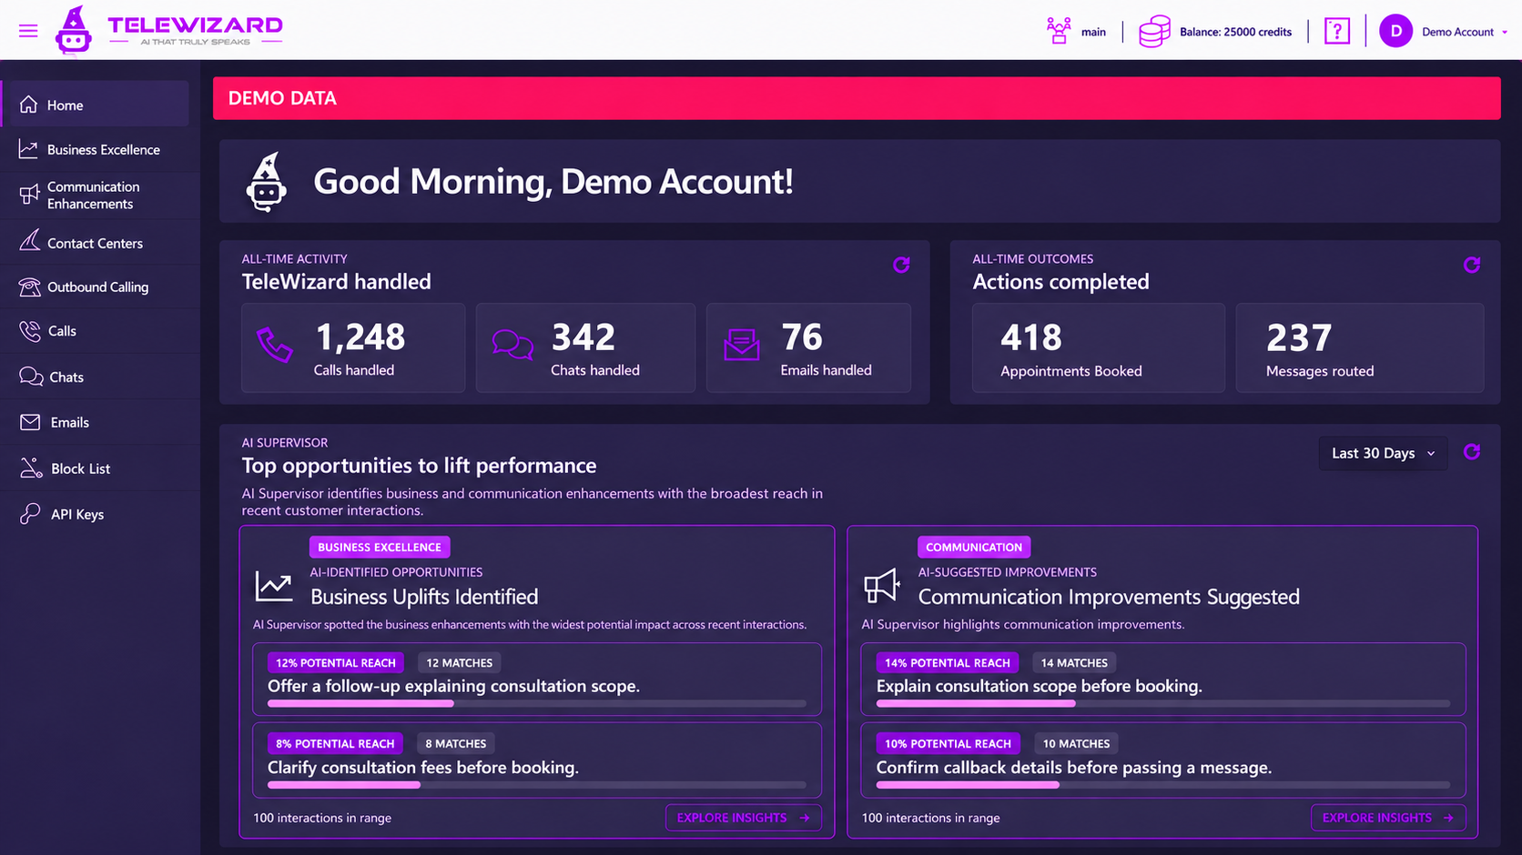Click the Calls handled phone icon
The height and width of the screenshot is (855, 1522).
point(274,345)
